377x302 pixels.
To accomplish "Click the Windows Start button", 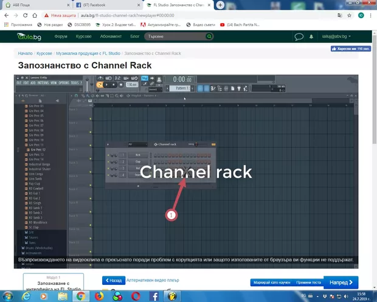I will (x=8, y=297).
